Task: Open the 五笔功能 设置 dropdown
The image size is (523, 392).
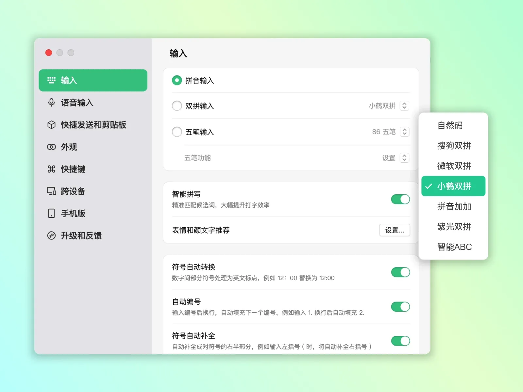Action: [x=404, y=158]
